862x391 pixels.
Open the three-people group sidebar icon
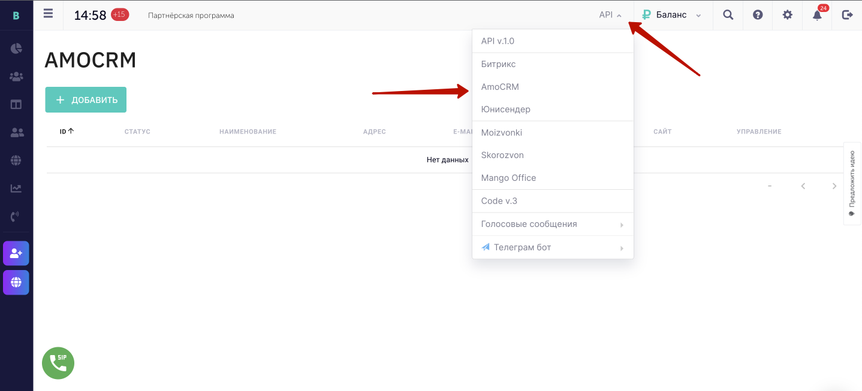(16, 77)
